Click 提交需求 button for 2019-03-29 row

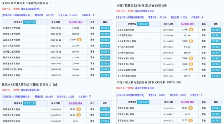coord(105,46)
